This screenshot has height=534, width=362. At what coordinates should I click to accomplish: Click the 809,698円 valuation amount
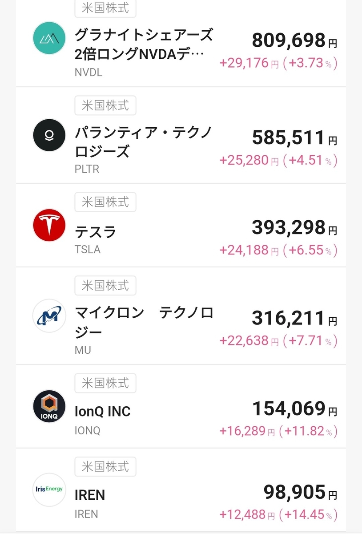[294, 41]
